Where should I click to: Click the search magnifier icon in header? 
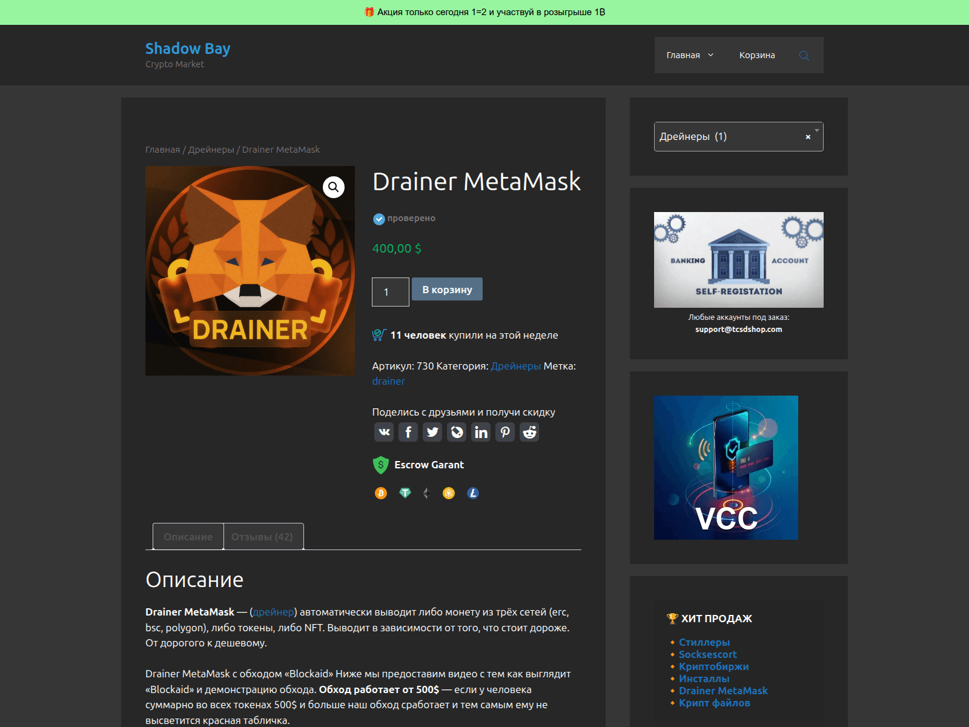804,55
